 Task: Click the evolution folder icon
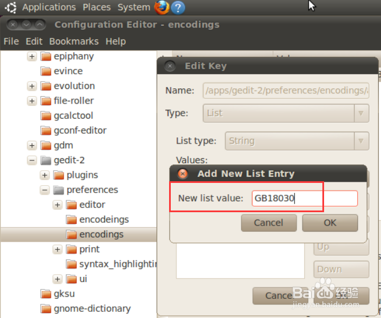(x=46, y=86)
